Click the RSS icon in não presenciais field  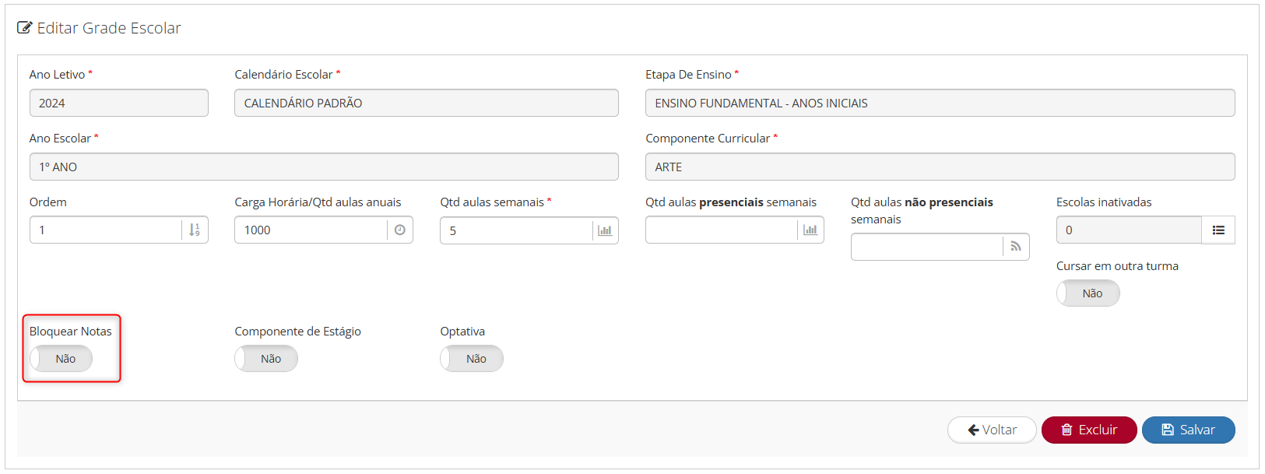pos(1016,247)
